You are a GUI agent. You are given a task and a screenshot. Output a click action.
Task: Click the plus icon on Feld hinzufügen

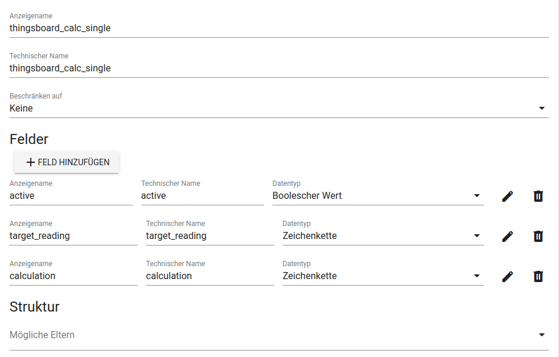point(31,162)
